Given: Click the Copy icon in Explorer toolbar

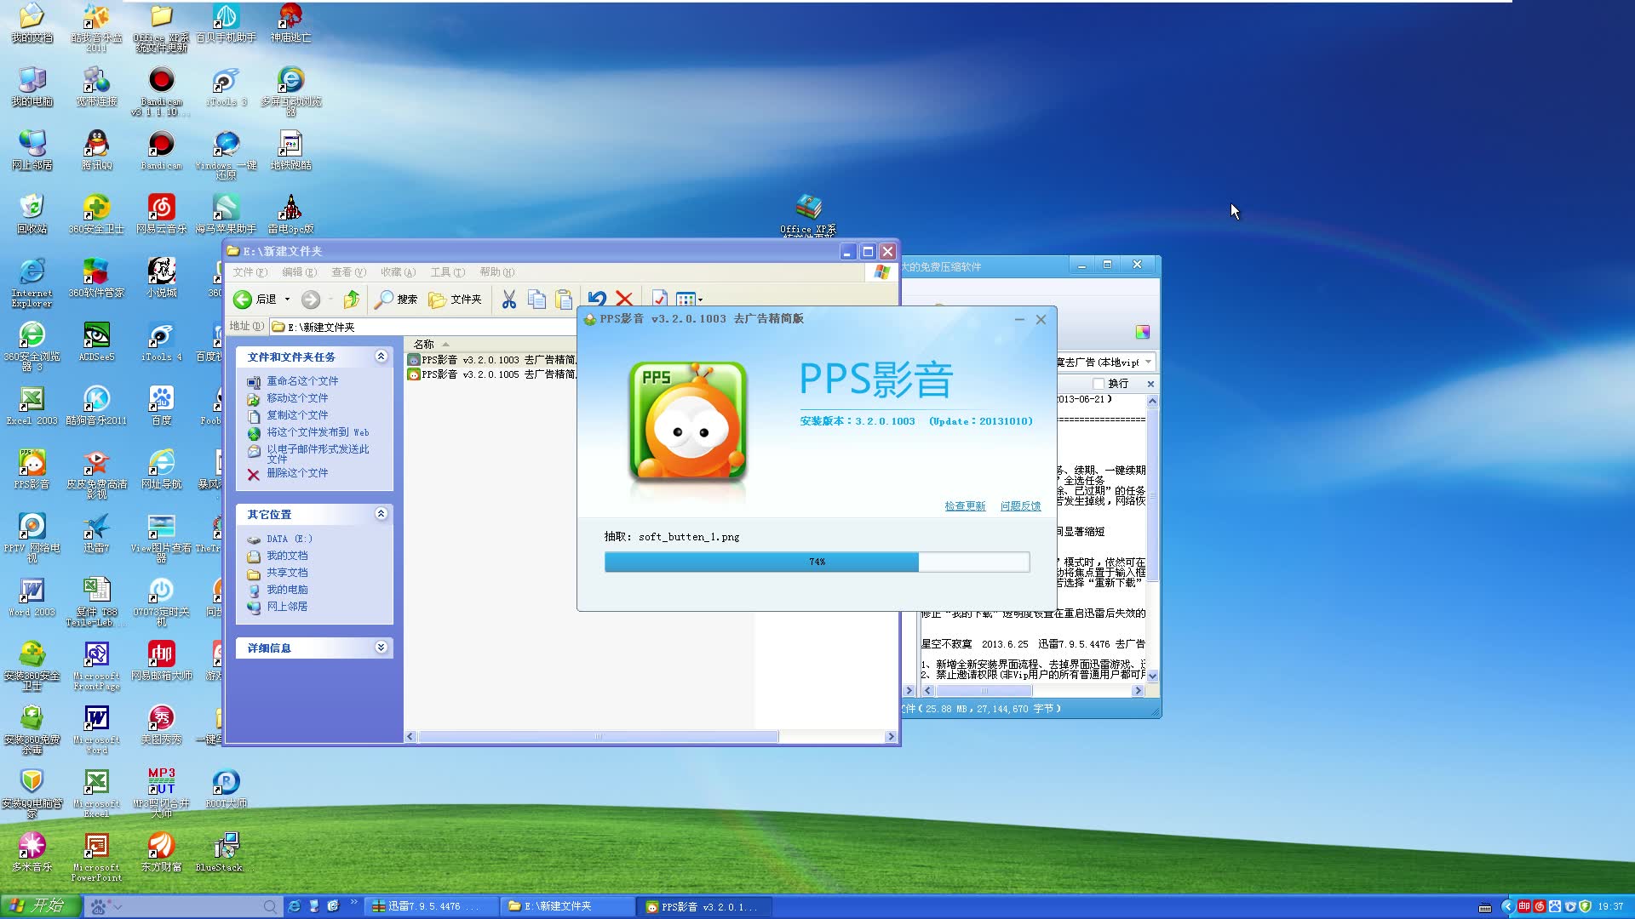Looking at the screenshot, I should point(536,300).
